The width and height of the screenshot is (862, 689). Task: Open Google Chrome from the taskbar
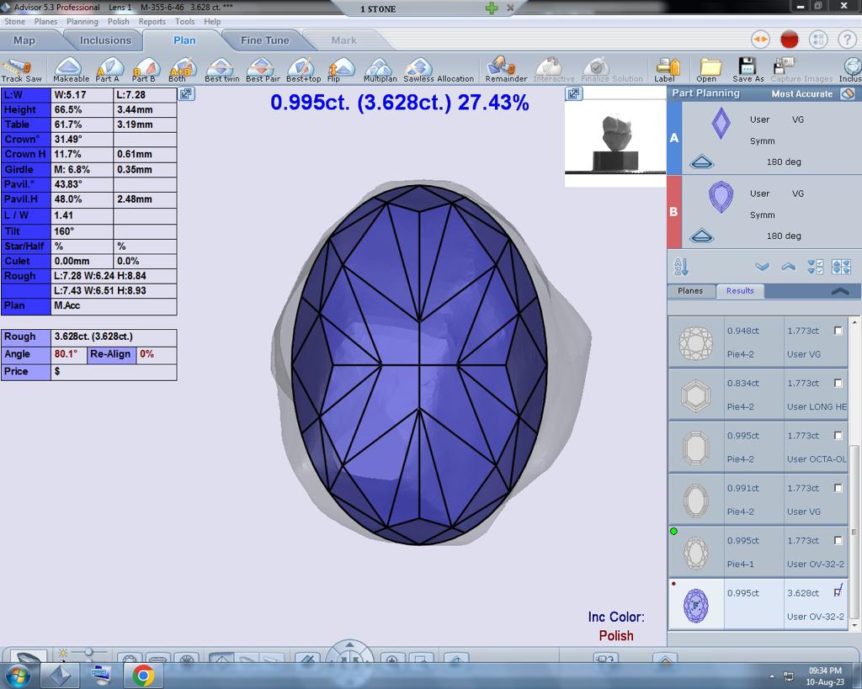(x=142, y=675)
